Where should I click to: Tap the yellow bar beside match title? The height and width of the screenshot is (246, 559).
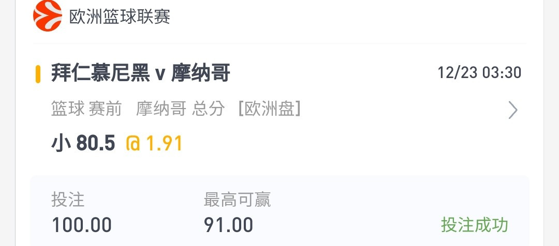pyautogui.click(x=38, y=74)
